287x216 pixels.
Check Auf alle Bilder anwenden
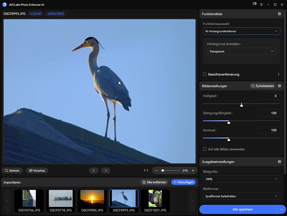(204, 149)
